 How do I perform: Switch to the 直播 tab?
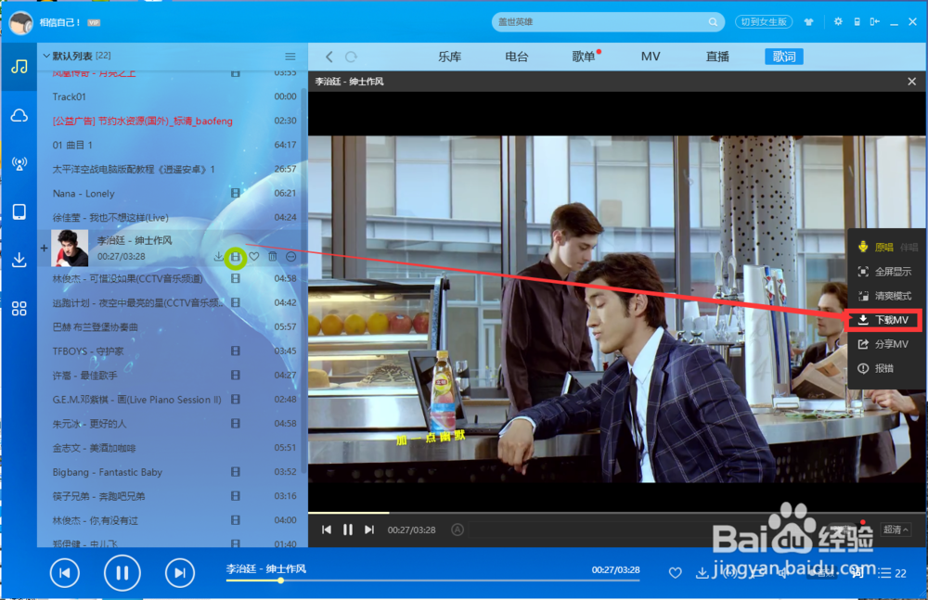(x=717, y=57)
